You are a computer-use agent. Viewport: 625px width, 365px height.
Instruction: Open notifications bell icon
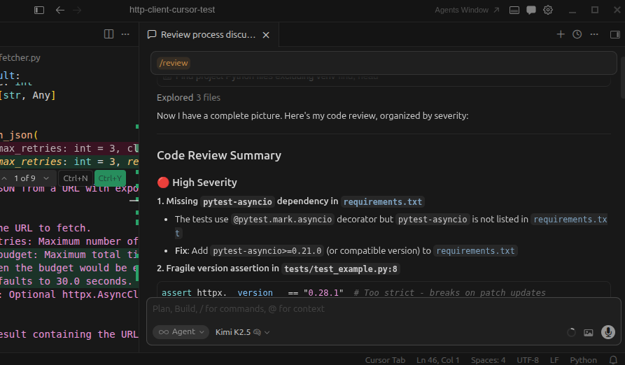(613, 360)
